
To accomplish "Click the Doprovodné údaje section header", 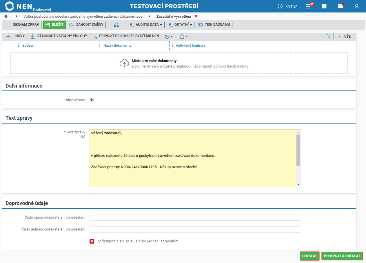I will pyautogui.click(x=27, y=203).
